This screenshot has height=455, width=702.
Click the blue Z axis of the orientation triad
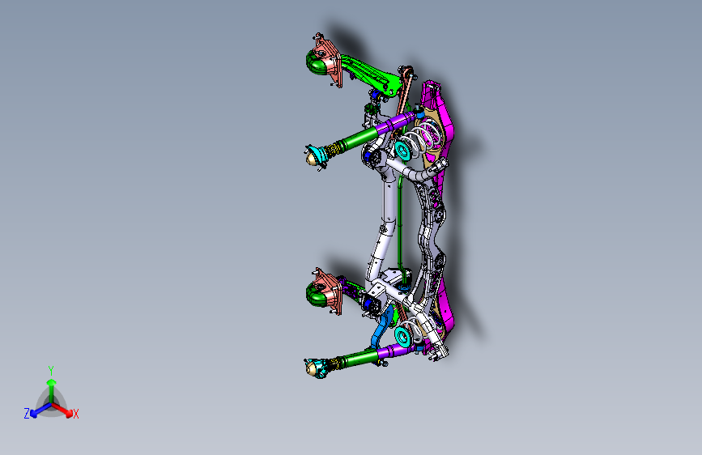pos(39,410)
